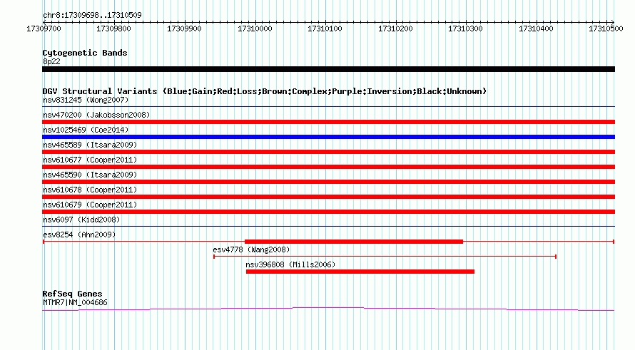Click the 8p22 band label
This screenshot has height=350, width=635.
click(51, 61)
